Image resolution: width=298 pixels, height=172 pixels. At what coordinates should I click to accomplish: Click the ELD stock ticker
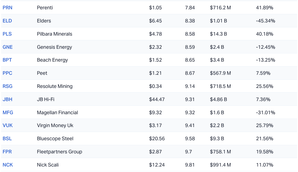pyautogui.click(x=7, y=21)
